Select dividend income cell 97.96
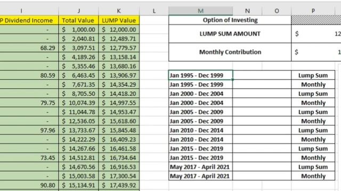The height and width of the screenshot is (191, 341). pos(29,131)
